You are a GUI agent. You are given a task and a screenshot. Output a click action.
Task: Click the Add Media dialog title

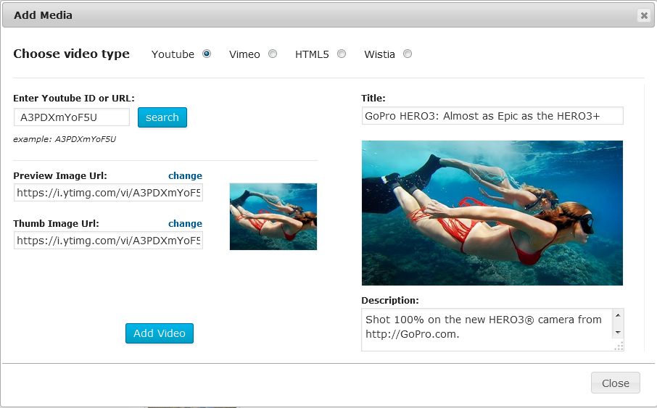pos(44,15)
